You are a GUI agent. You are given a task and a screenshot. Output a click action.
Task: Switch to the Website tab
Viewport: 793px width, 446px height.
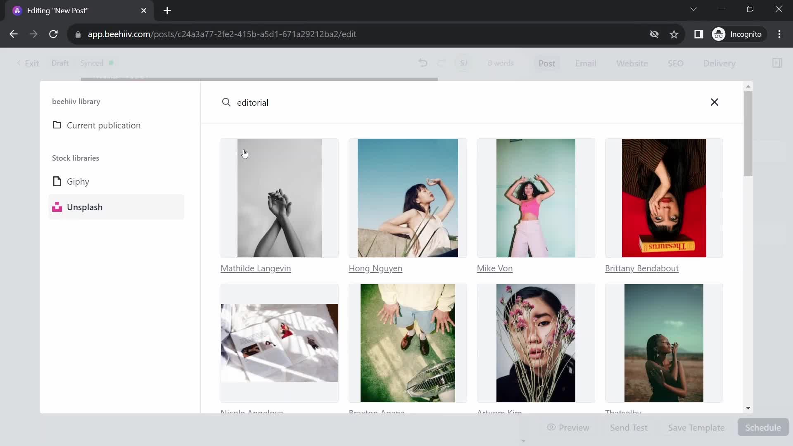(632, 63)
